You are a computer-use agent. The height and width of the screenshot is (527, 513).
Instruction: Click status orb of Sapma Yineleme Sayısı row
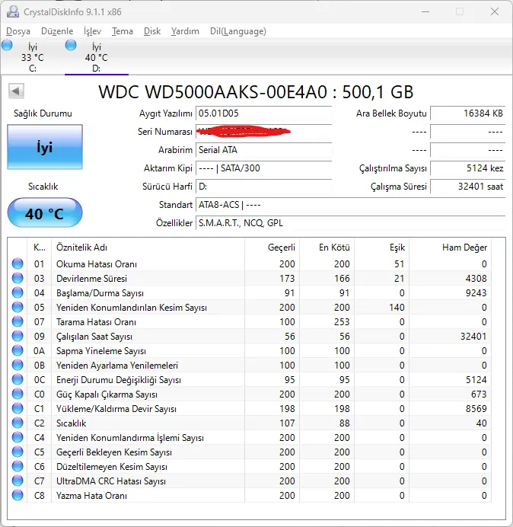[18, 350]
